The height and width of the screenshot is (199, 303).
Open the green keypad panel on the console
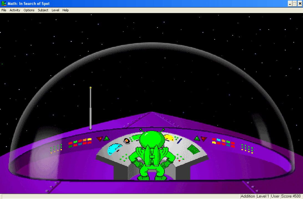pos(193,149)
